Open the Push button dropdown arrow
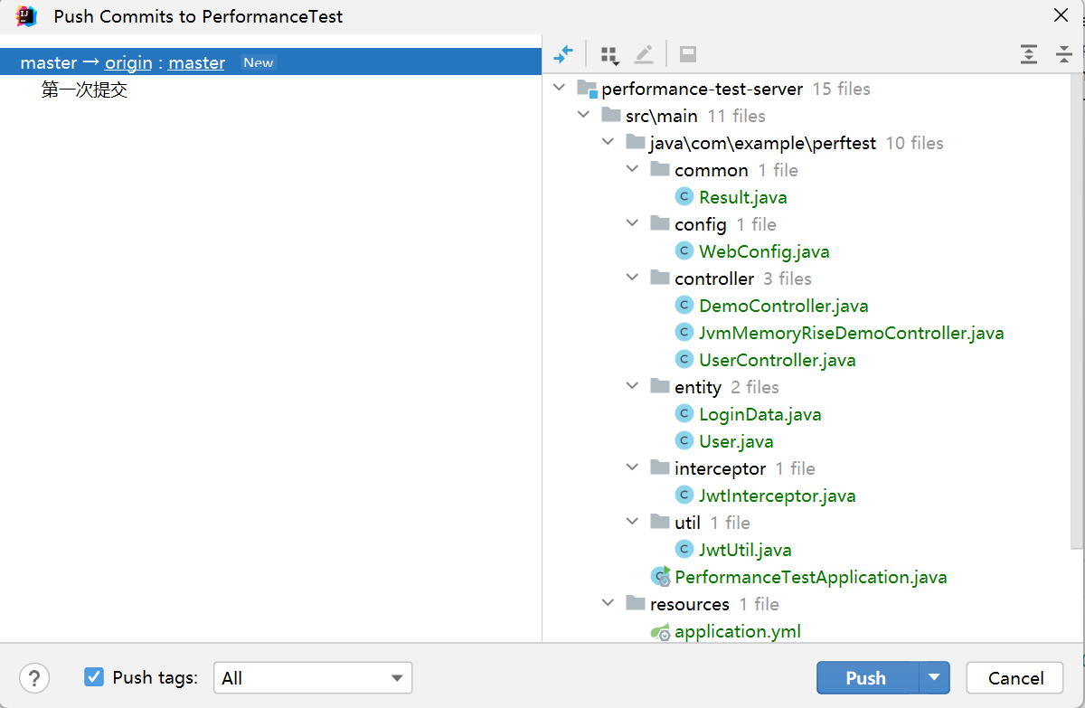This screenshot has width=1085, height=708. click(935, 677)
